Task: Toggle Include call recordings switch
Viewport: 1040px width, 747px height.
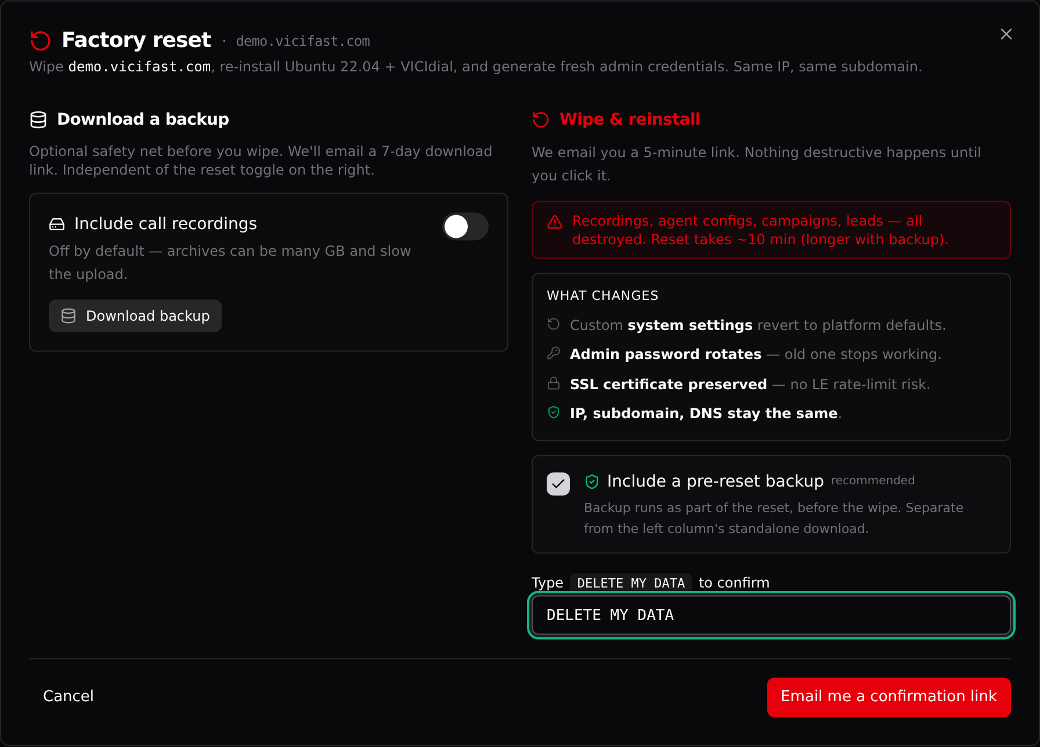Action: tap(465, 227)
